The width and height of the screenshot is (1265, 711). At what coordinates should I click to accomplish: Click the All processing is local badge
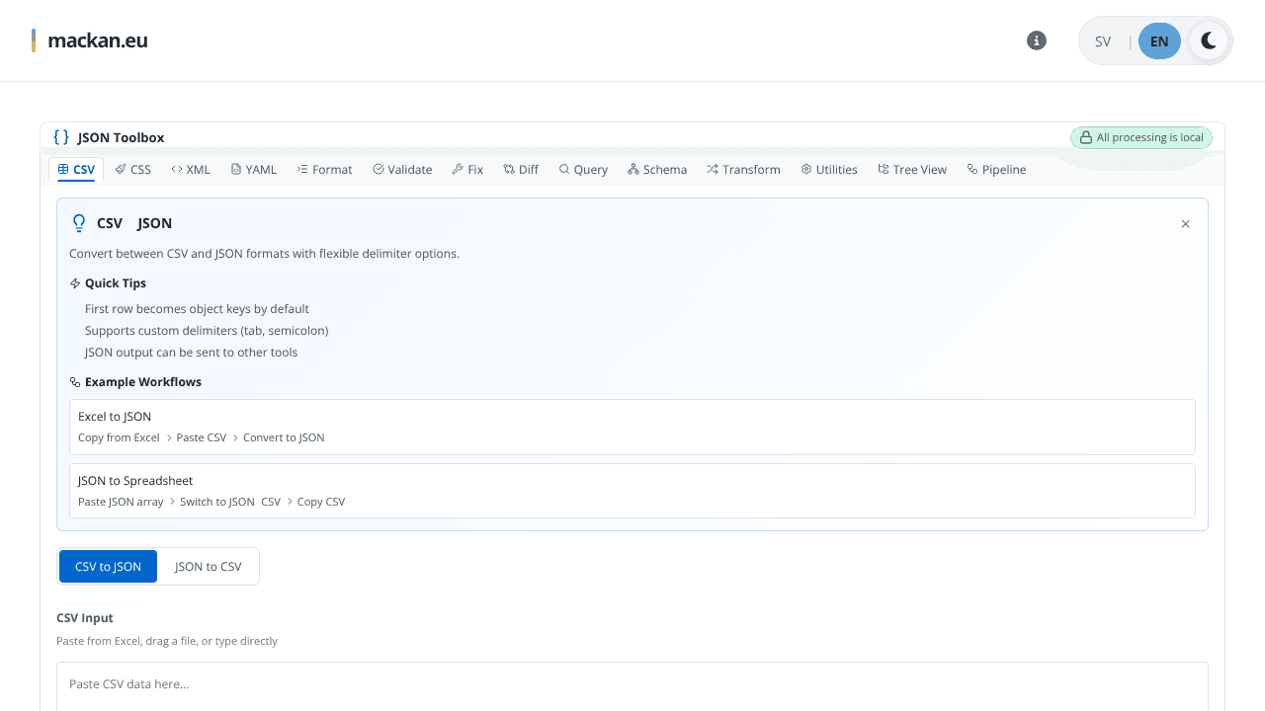click(1141, 137)
